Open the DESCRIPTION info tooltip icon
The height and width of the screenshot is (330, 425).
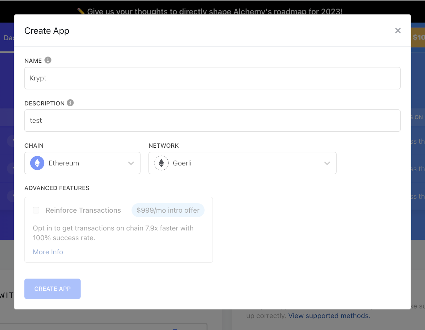[x=70, y=103]
